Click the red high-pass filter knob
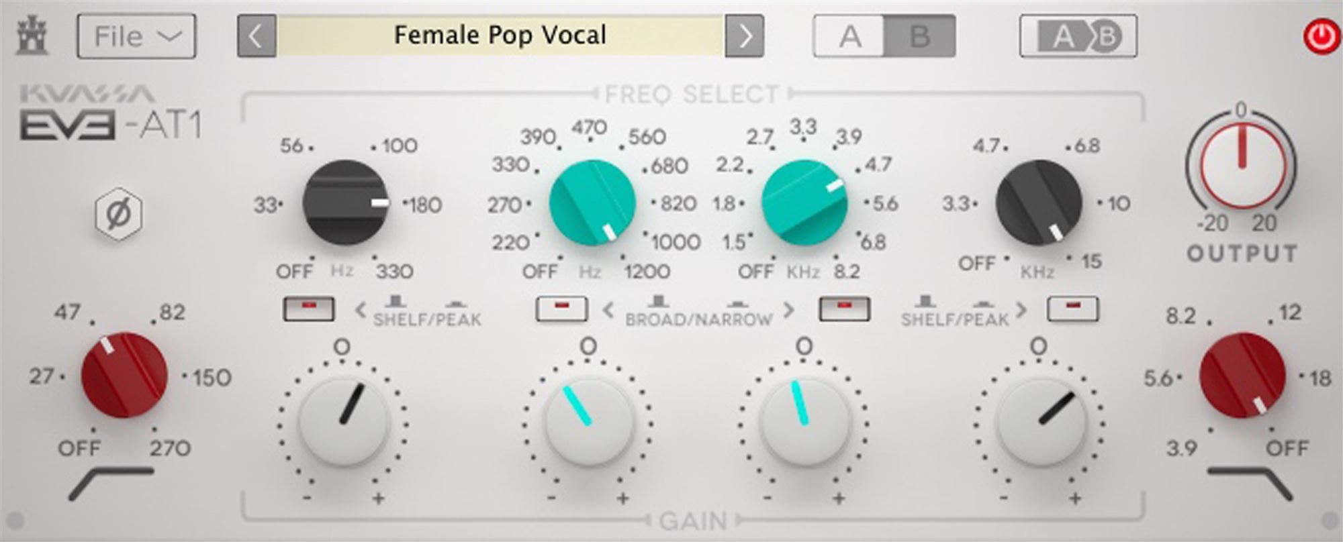 tap(124, 375)
